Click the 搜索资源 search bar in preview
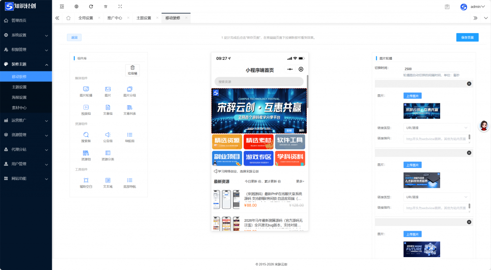This screenshot has width=491, height=270. coord(259,82)
